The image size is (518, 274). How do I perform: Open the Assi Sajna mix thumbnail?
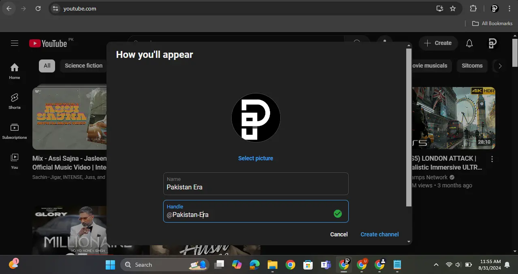(x=69, y=118)
